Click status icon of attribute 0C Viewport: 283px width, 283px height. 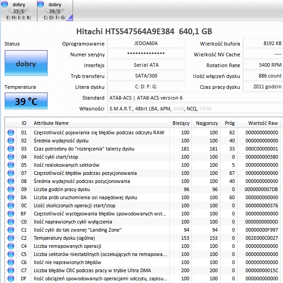11,205
